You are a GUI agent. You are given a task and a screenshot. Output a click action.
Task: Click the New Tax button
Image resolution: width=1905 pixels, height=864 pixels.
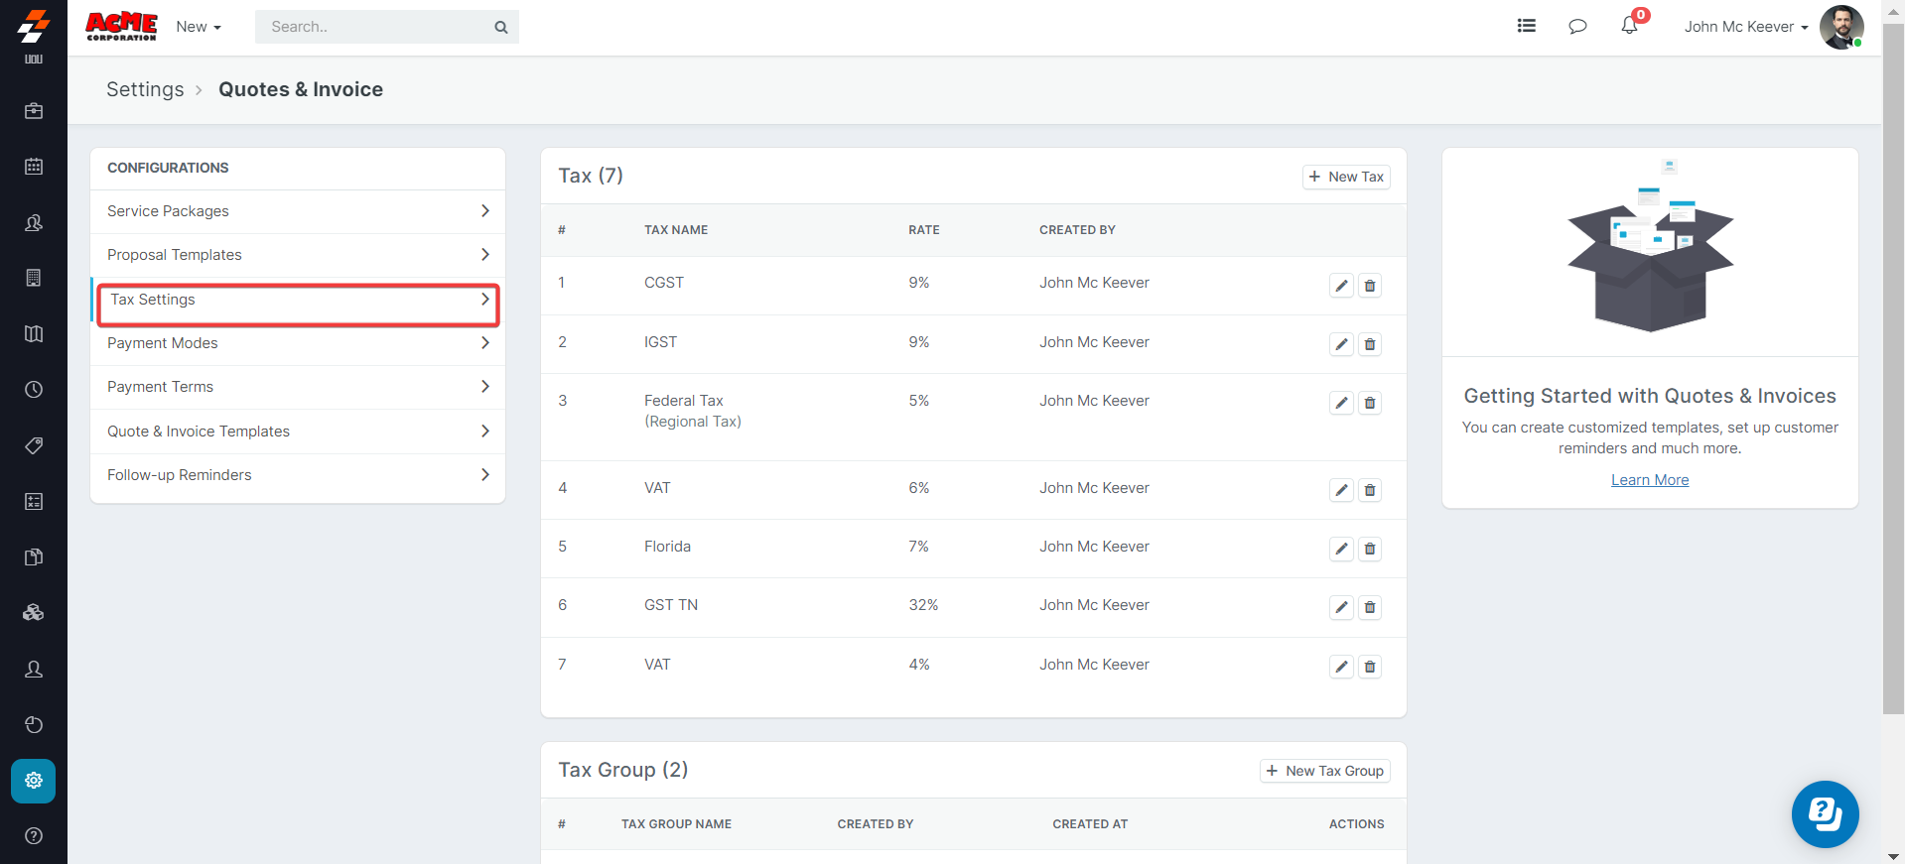click(1346, 177)
